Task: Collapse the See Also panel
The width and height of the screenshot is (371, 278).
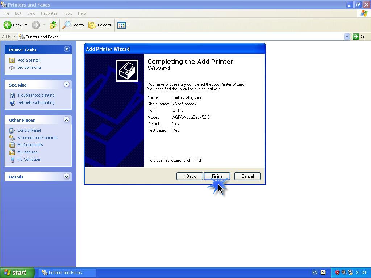Action: 67,84
